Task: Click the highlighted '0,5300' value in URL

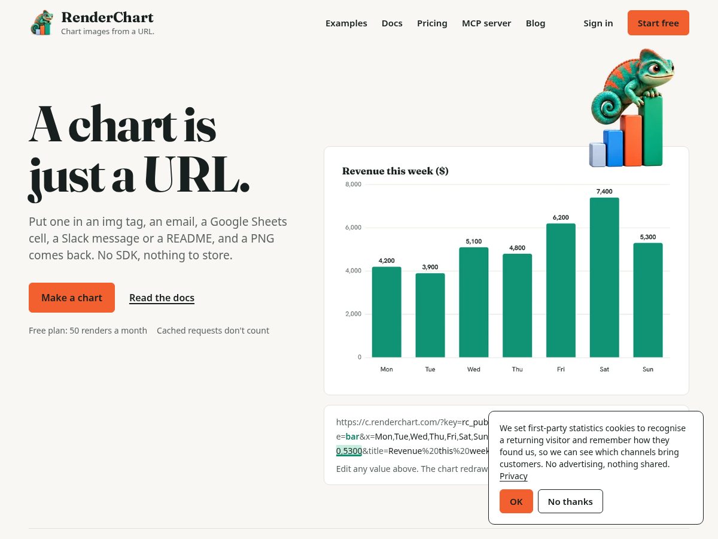Action: coord(349,451)
